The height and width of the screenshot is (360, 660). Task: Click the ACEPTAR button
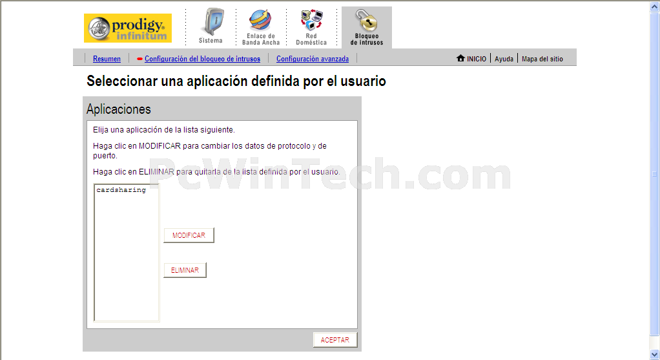[x=335, y=340]
